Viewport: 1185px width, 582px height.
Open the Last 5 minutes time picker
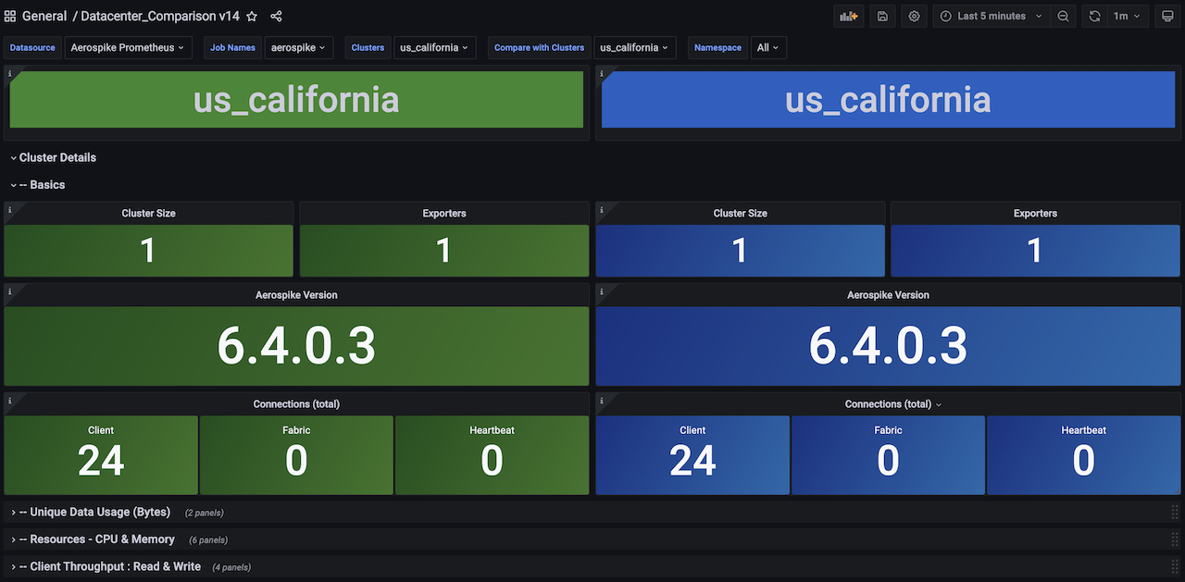[x=991, y=17]
